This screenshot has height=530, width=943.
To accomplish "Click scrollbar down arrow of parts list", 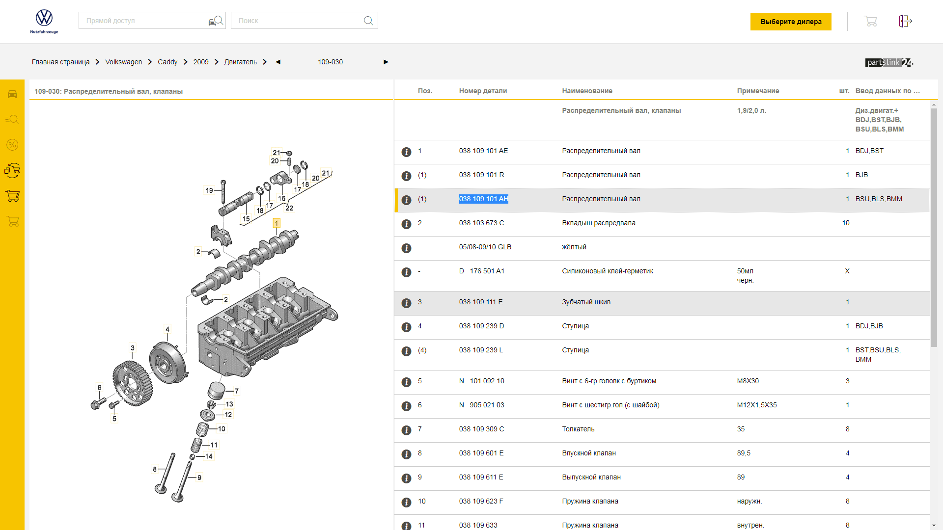I will tap(934, 526).
